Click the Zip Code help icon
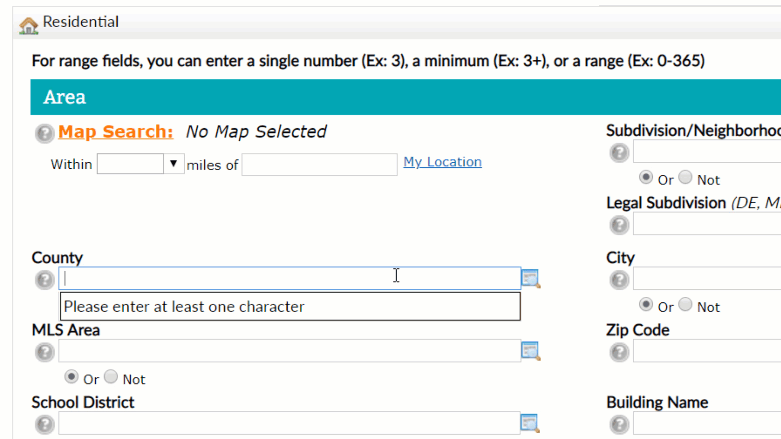 pos(619,352)
